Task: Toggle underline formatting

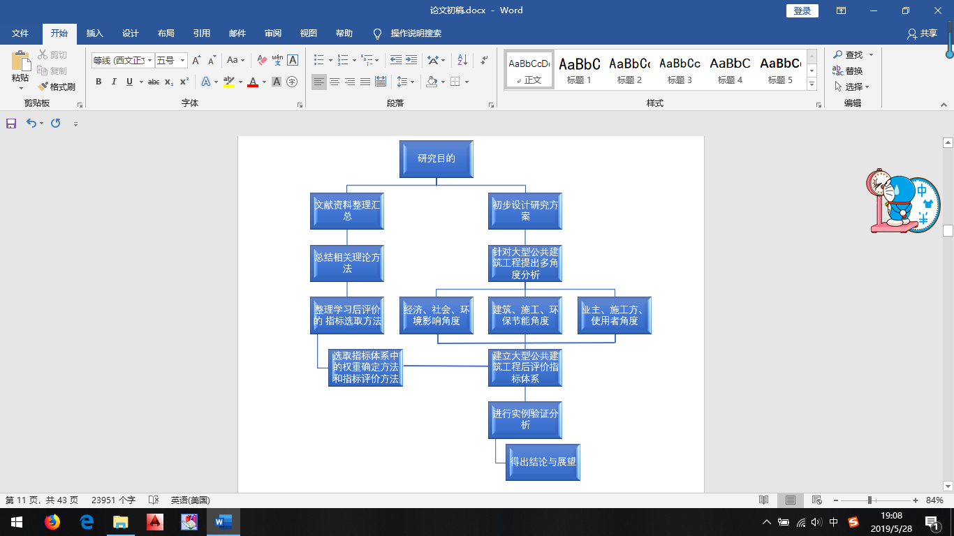Action: (x=129, y=82)
